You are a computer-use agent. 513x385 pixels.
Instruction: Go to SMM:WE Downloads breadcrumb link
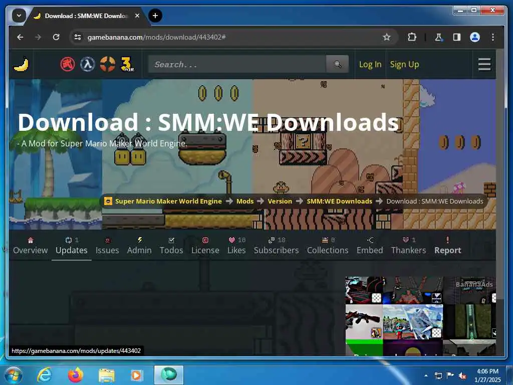[x=339, y=201]
